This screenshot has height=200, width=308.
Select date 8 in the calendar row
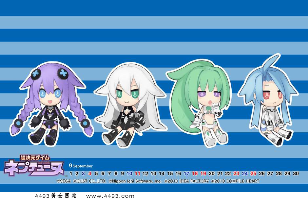[x=116, y=174]
